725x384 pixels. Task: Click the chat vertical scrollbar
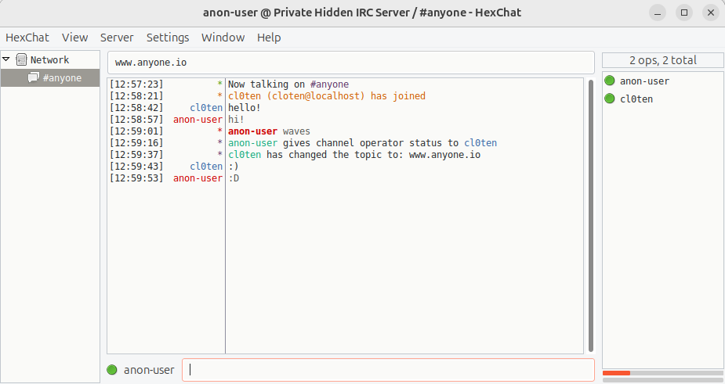coord(590,216)
